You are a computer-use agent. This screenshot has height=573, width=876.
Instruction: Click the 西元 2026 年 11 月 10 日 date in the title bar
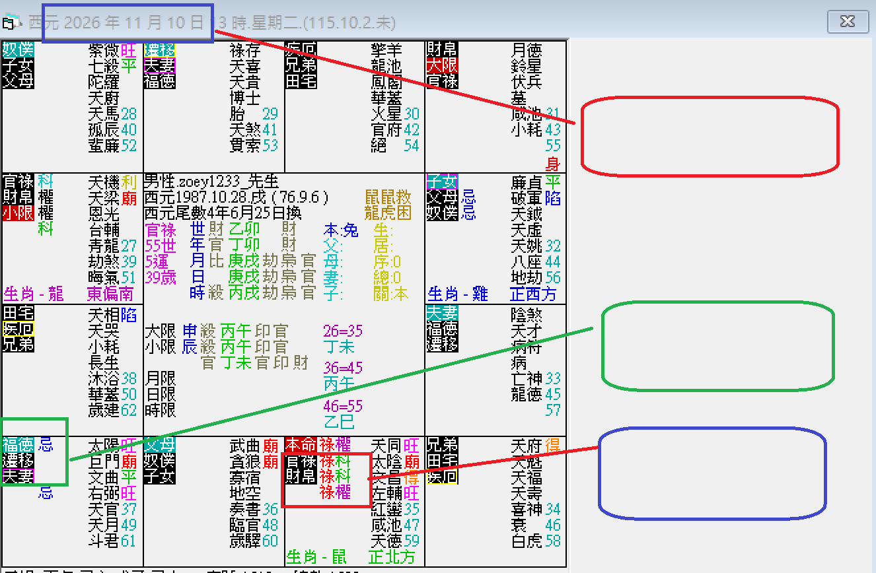[126, 22]
